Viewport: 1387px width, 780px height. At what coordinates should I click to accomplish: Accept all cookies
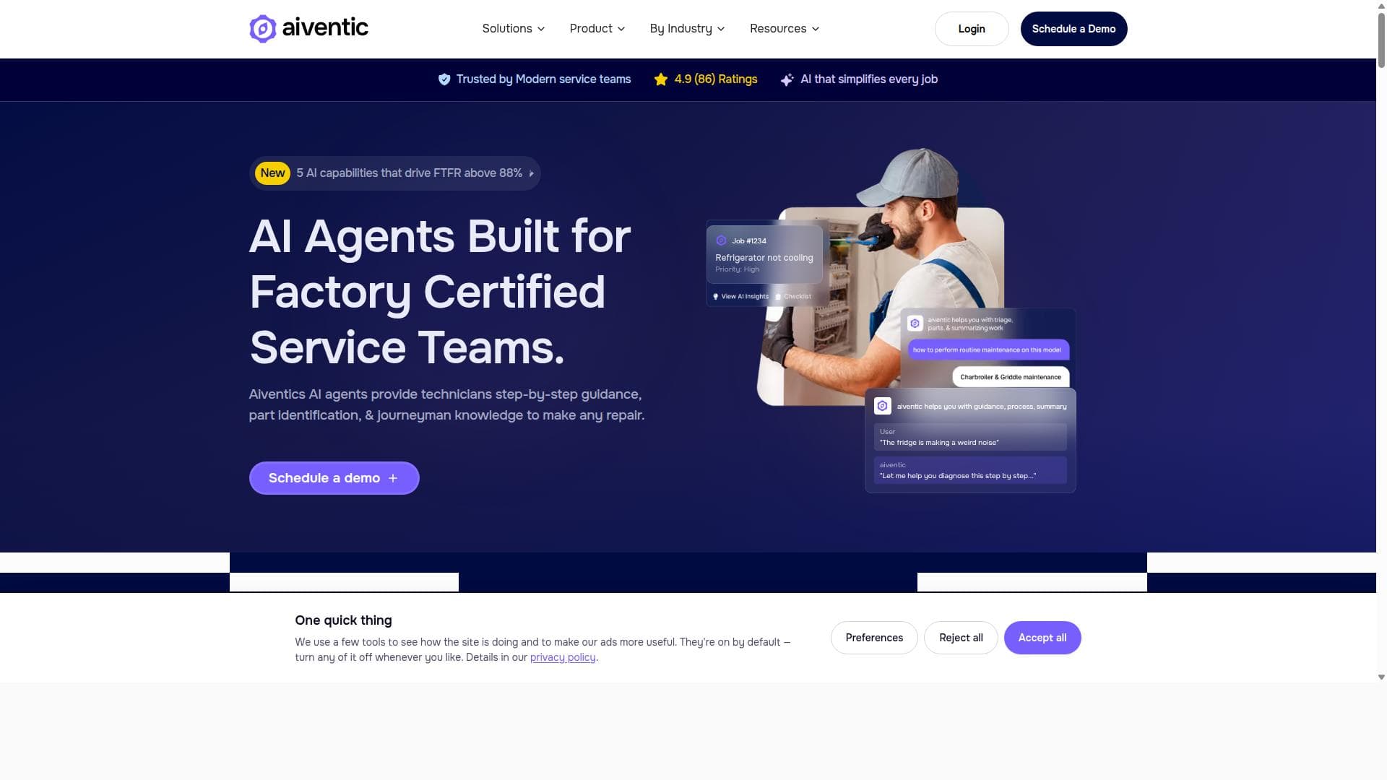click(x=1042, y=638)
